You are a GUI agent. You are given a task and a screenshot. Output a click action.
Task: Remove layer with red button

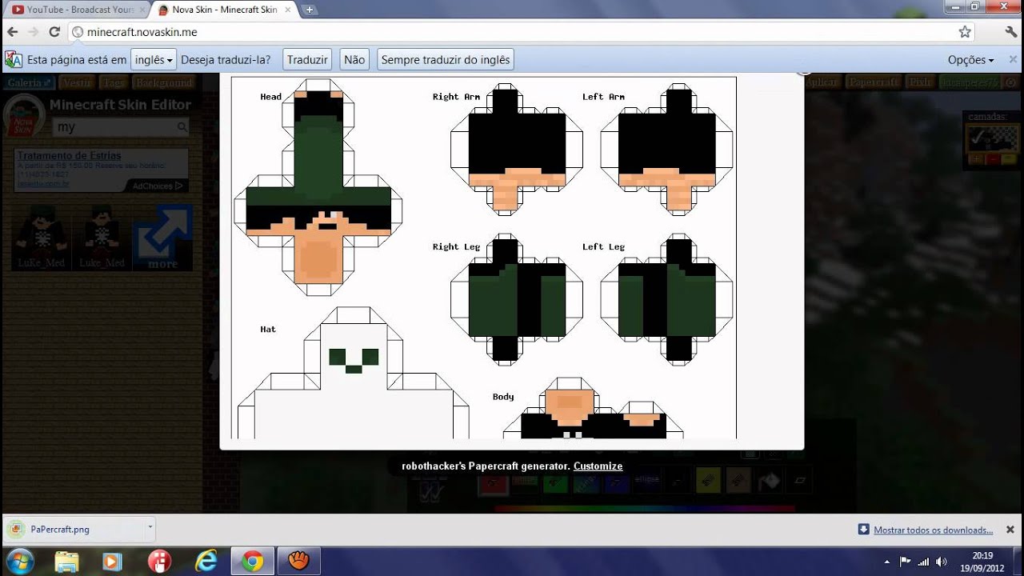tap(993, 159)
